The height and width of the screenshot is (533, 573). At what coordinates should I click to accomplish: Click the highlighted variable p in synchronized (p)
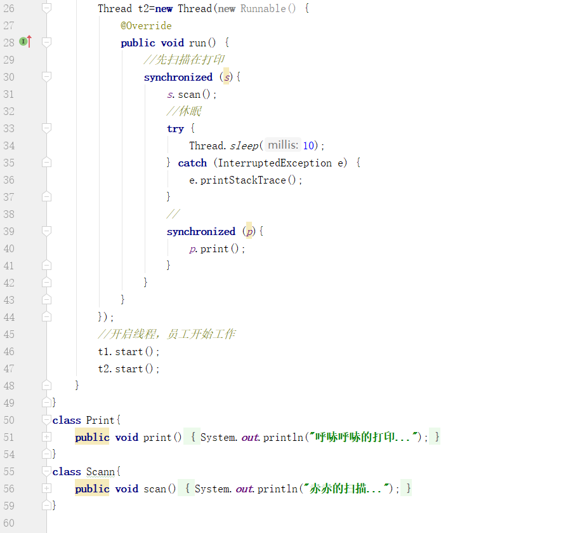249,231
